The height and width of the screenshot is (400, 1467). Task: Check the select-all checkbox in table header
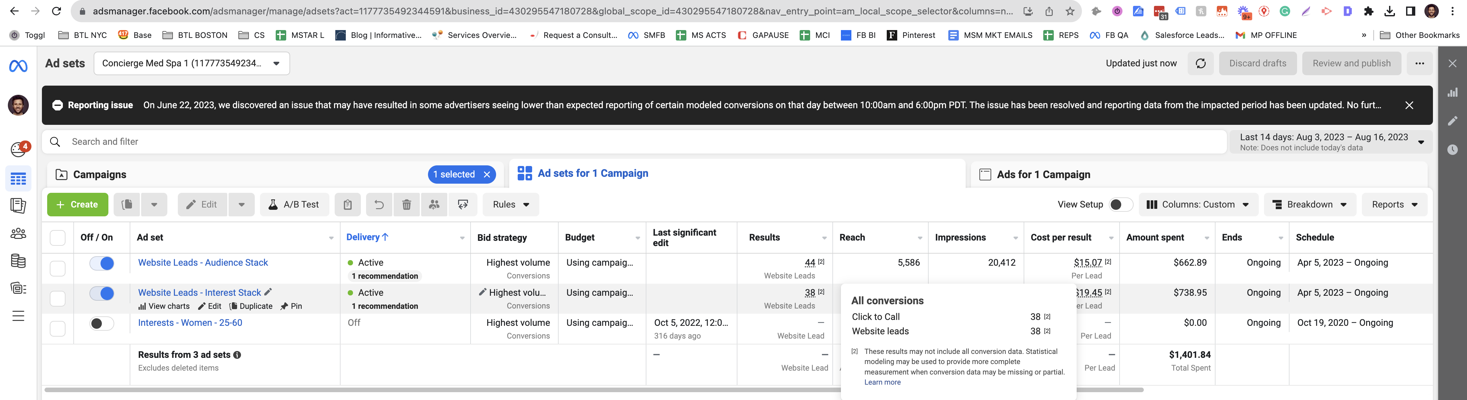58,238
